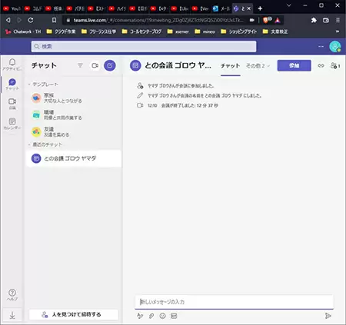The height and width of the screenshot is (325, 346).
Task: Open the xserver bookmark folder
Action: pyautogui.click(x=178, y=32)
